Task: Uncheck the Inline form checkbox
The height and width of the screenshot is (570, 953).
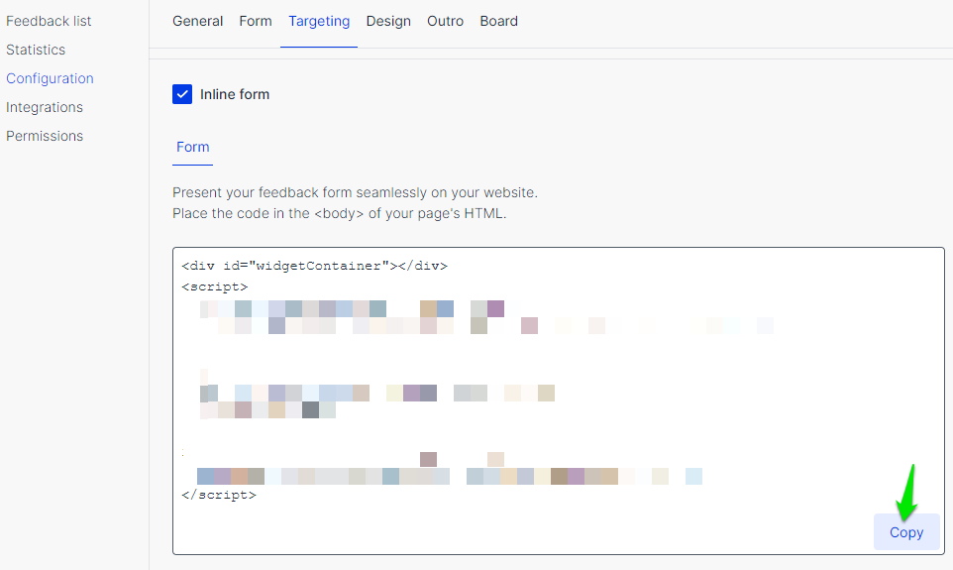Action: click(182, 94)
